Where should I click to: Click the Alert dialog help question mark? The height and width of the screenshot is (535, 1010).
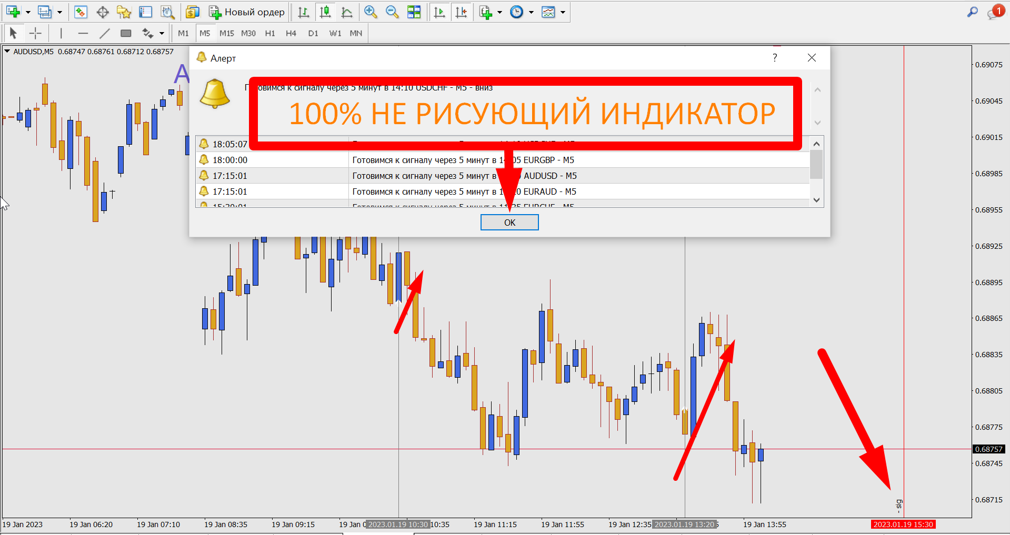coord(775,58)
